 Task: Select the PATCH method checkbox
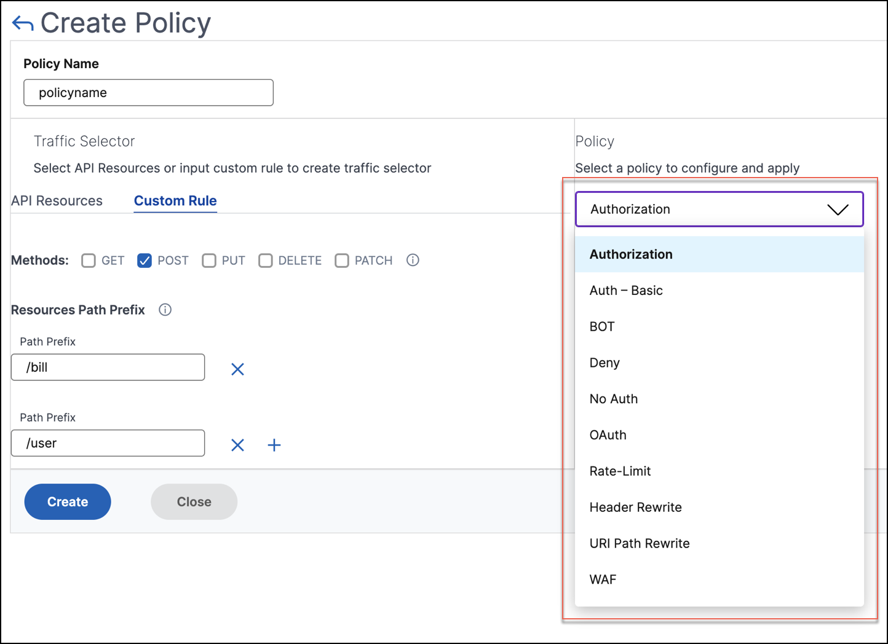pyautogui.click(x=342, y=261)
